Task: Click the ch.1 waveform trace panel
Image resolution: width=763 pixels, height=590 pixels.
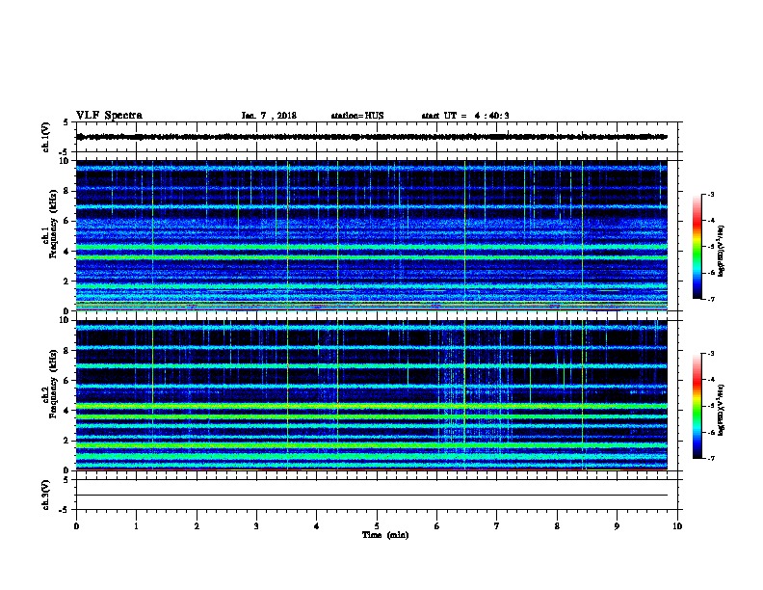Action: (377, 137)
